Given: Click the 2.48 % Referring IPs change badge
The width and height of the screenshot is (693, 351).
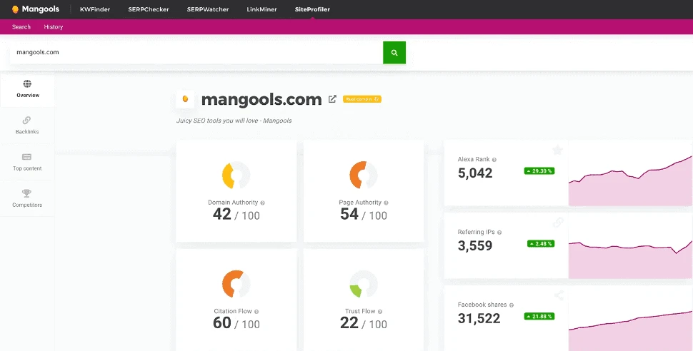Looking at the screenshot, I should click(541, 244).
